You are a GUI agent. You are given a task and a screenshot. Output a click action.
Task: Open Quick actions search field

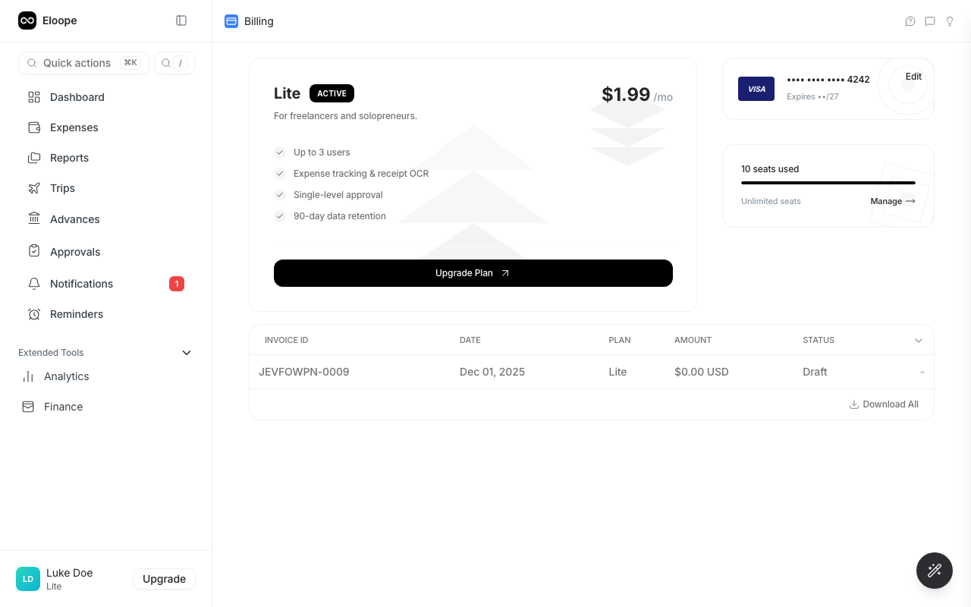83,63
